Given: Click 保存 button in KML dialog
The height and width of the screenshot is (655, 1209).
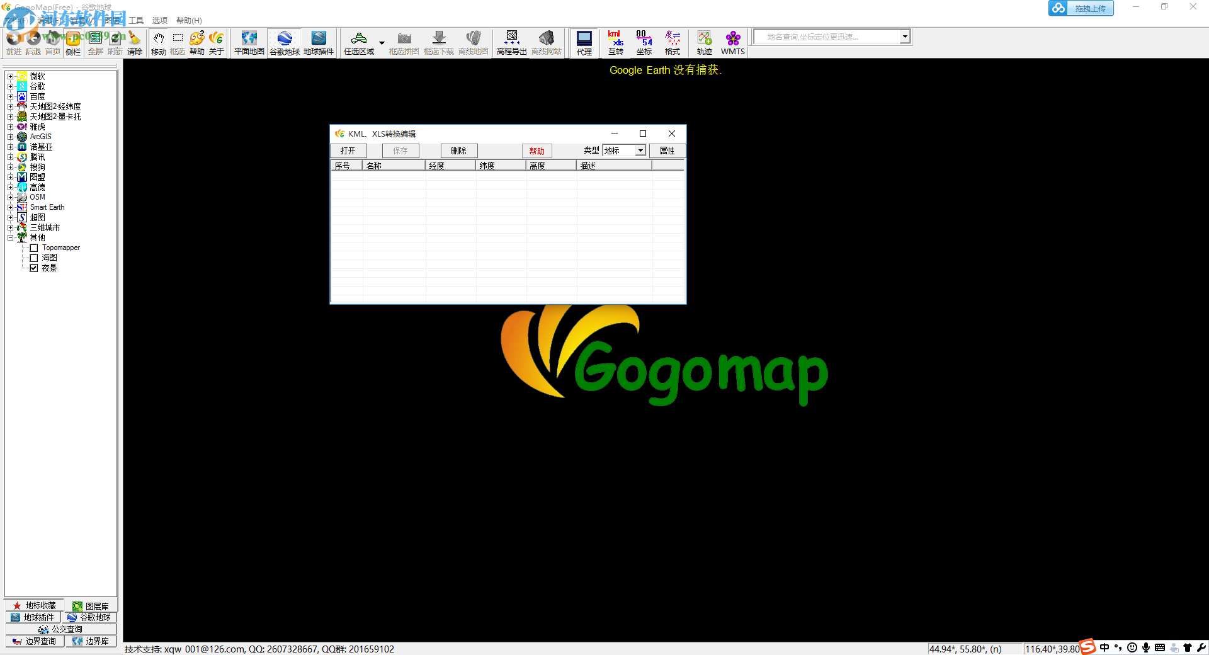Looking at the screenshot, I should 400,151.
